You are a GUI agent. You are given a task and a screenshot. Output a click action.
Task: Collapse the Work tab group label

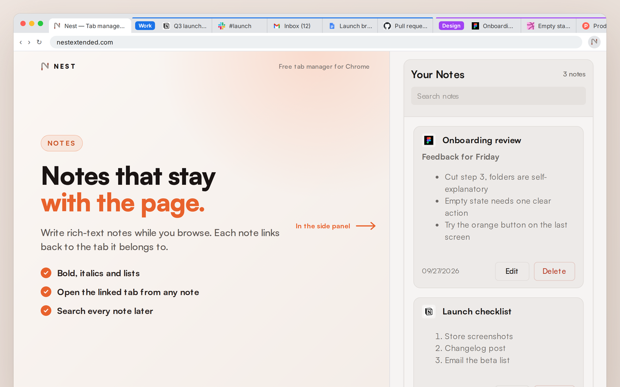(145, 26)
